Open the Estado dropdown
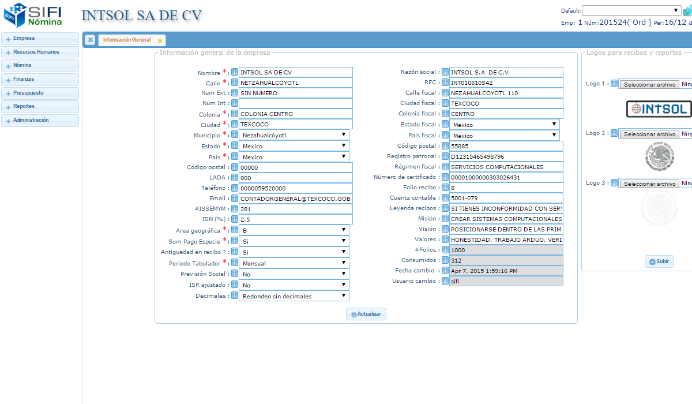692x404 pixels. click(x=294, y=146)
